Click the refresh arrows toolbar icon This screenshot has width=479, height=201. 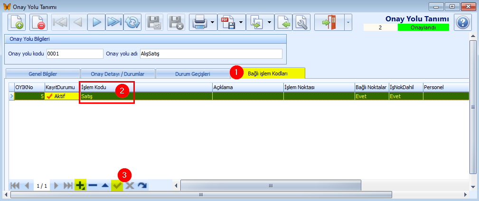pos(133,22)
